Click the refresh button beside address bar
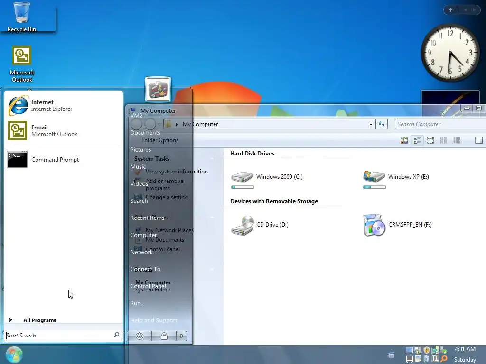 coord(382,124)
